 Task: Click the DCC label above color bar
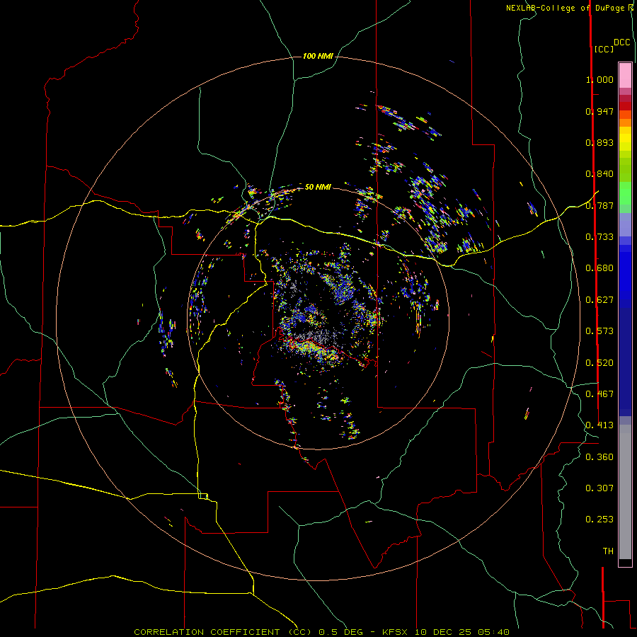click(x=621, y=42)
